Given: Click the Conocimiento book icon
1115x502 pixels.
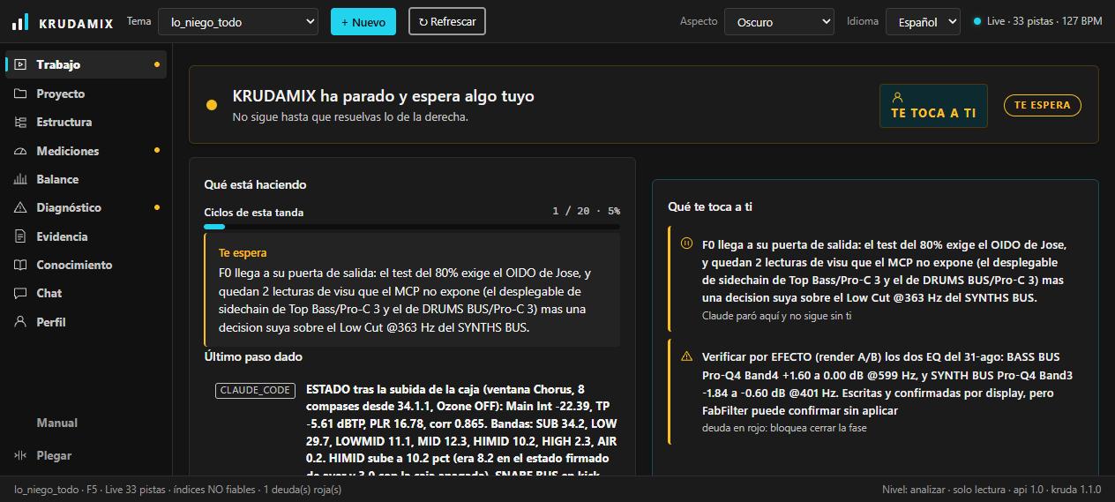Looking at the screenshot, I should [20, 265].
